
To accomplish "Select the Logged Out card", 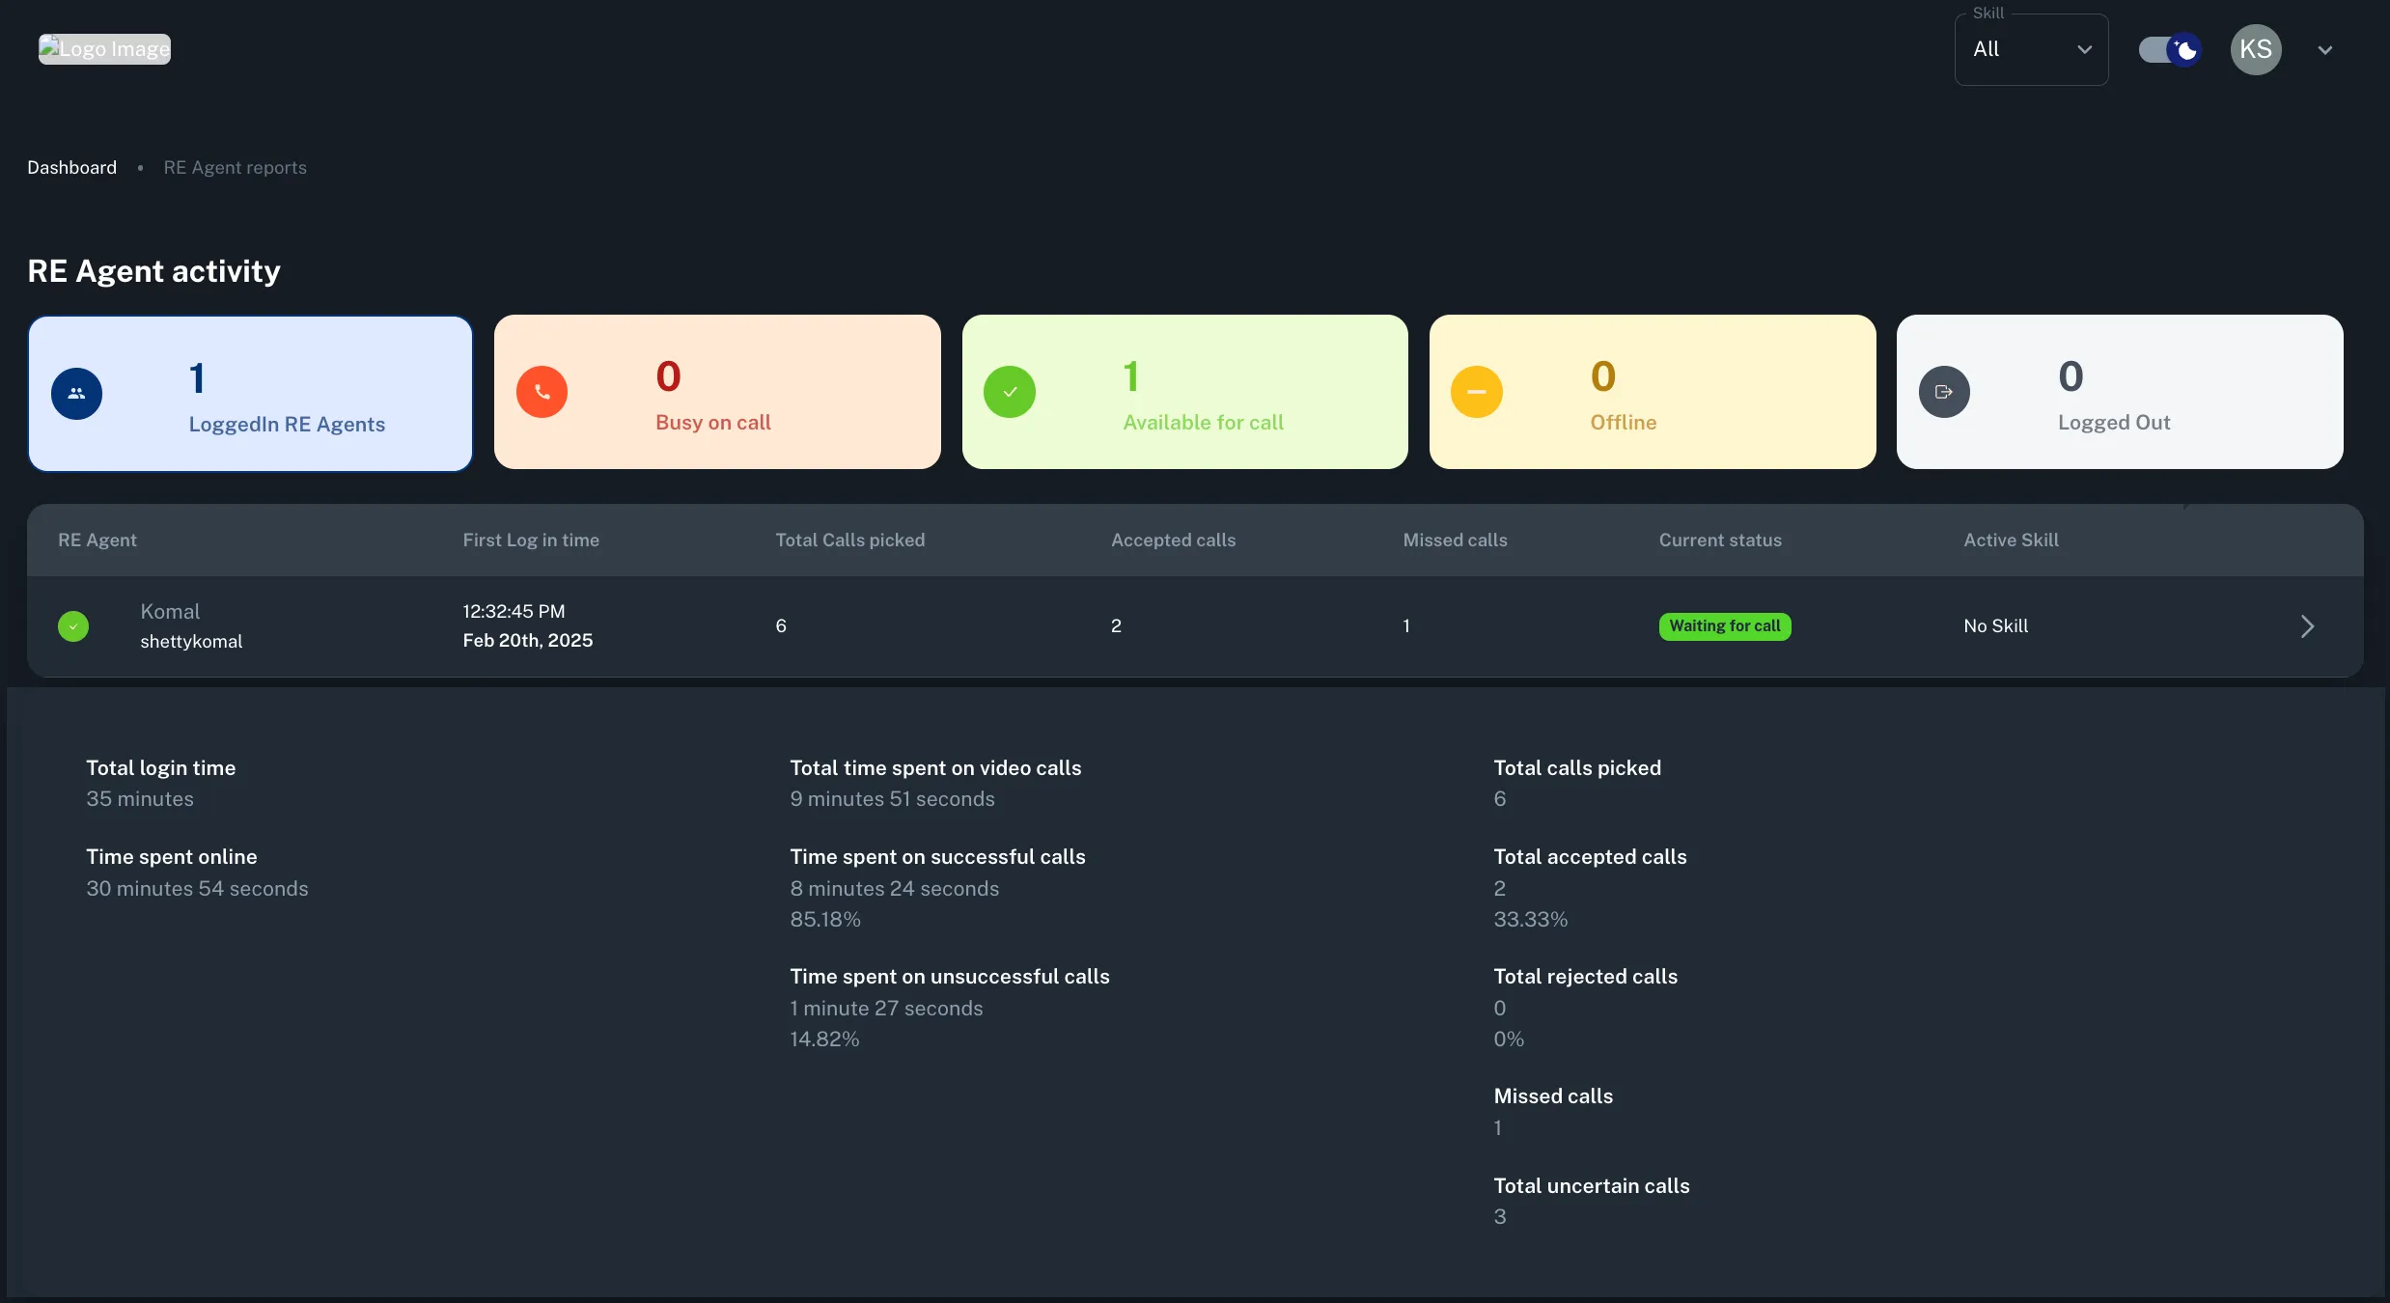I will (x=2120, y=392).
